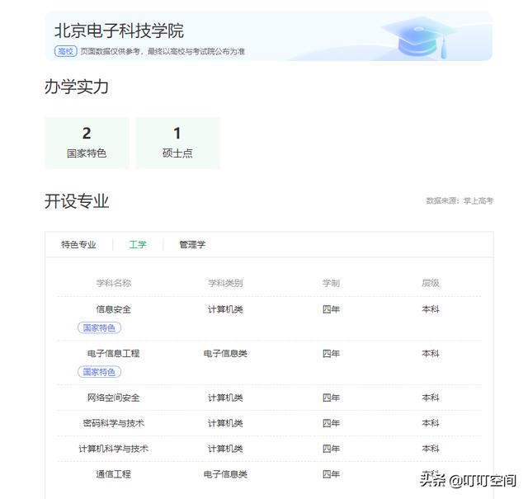Viewport: 528px width, 499px height.
Task: Click 四年 in the 网络空间安全 row
Action: [331, 398]
